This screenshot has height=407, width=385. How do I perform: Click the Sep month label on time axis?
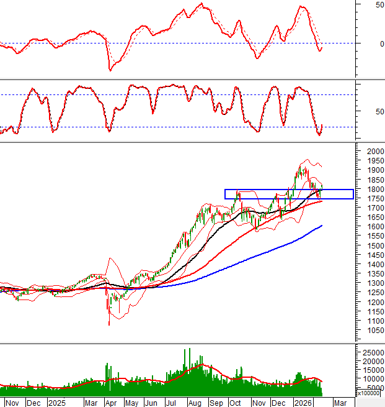[216, 402]
